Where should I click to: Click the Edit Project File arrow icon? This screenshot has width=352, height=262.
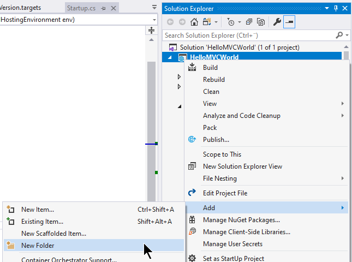[192, 193]
